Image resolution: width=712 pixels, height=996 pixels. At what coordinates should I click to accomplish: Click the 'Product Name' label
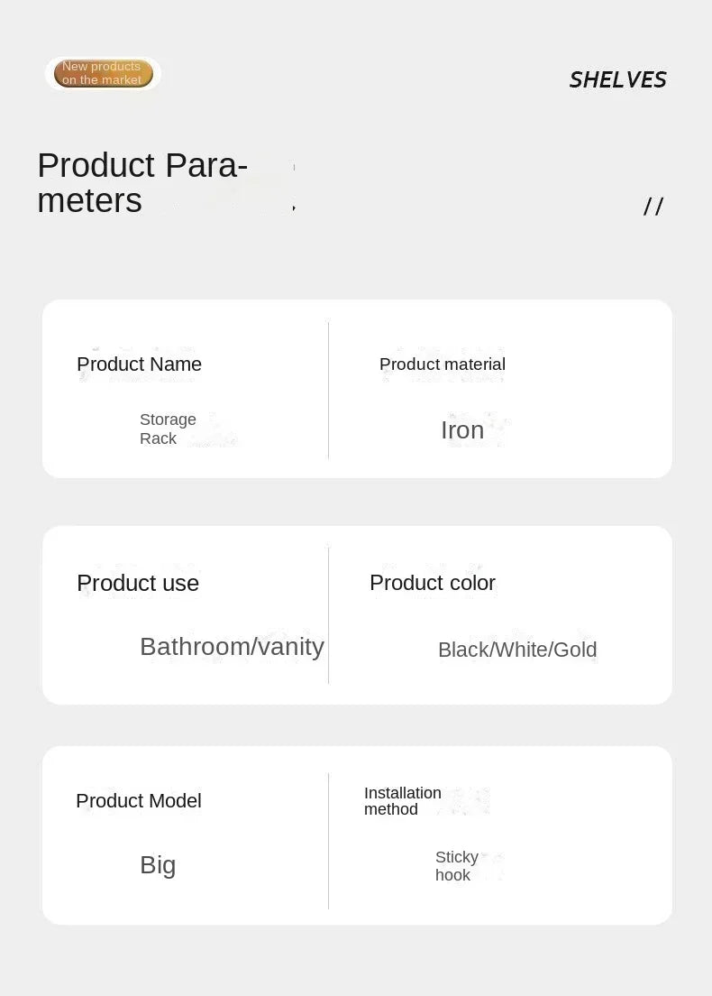point(139,364)
